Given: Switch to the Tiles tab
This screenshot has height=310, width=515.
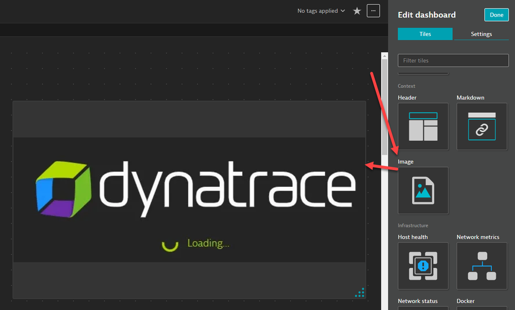Looking at the screenshot, I should 425,34.
